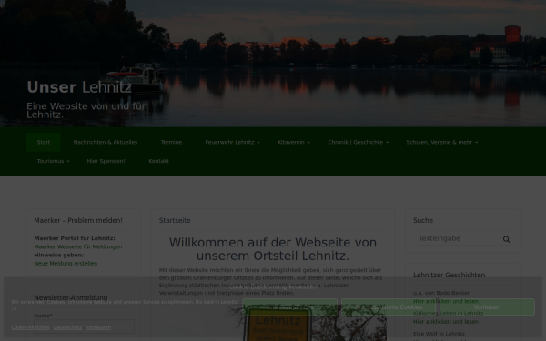Open the Impressum link in cookie banner
The width and height of the screenshot is (546, 341).
tap(98, 327)
